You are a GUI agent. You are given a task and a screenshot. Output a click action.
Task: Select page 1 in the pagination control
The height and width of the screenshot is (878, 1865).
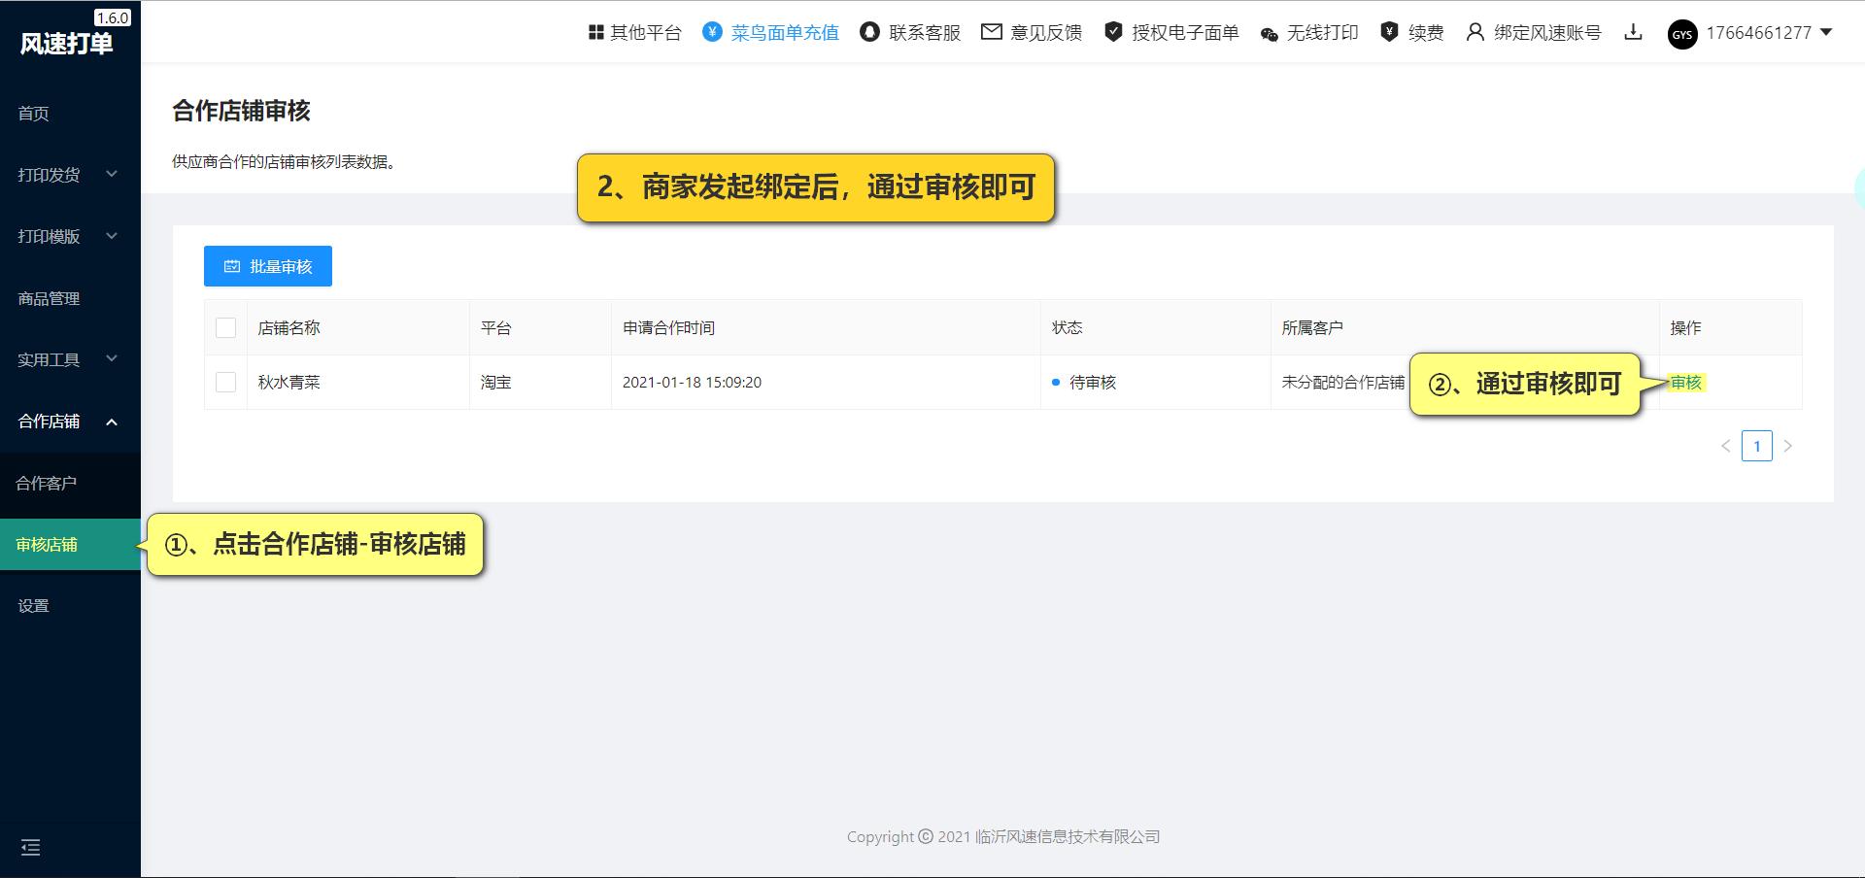pos(1757,446)
